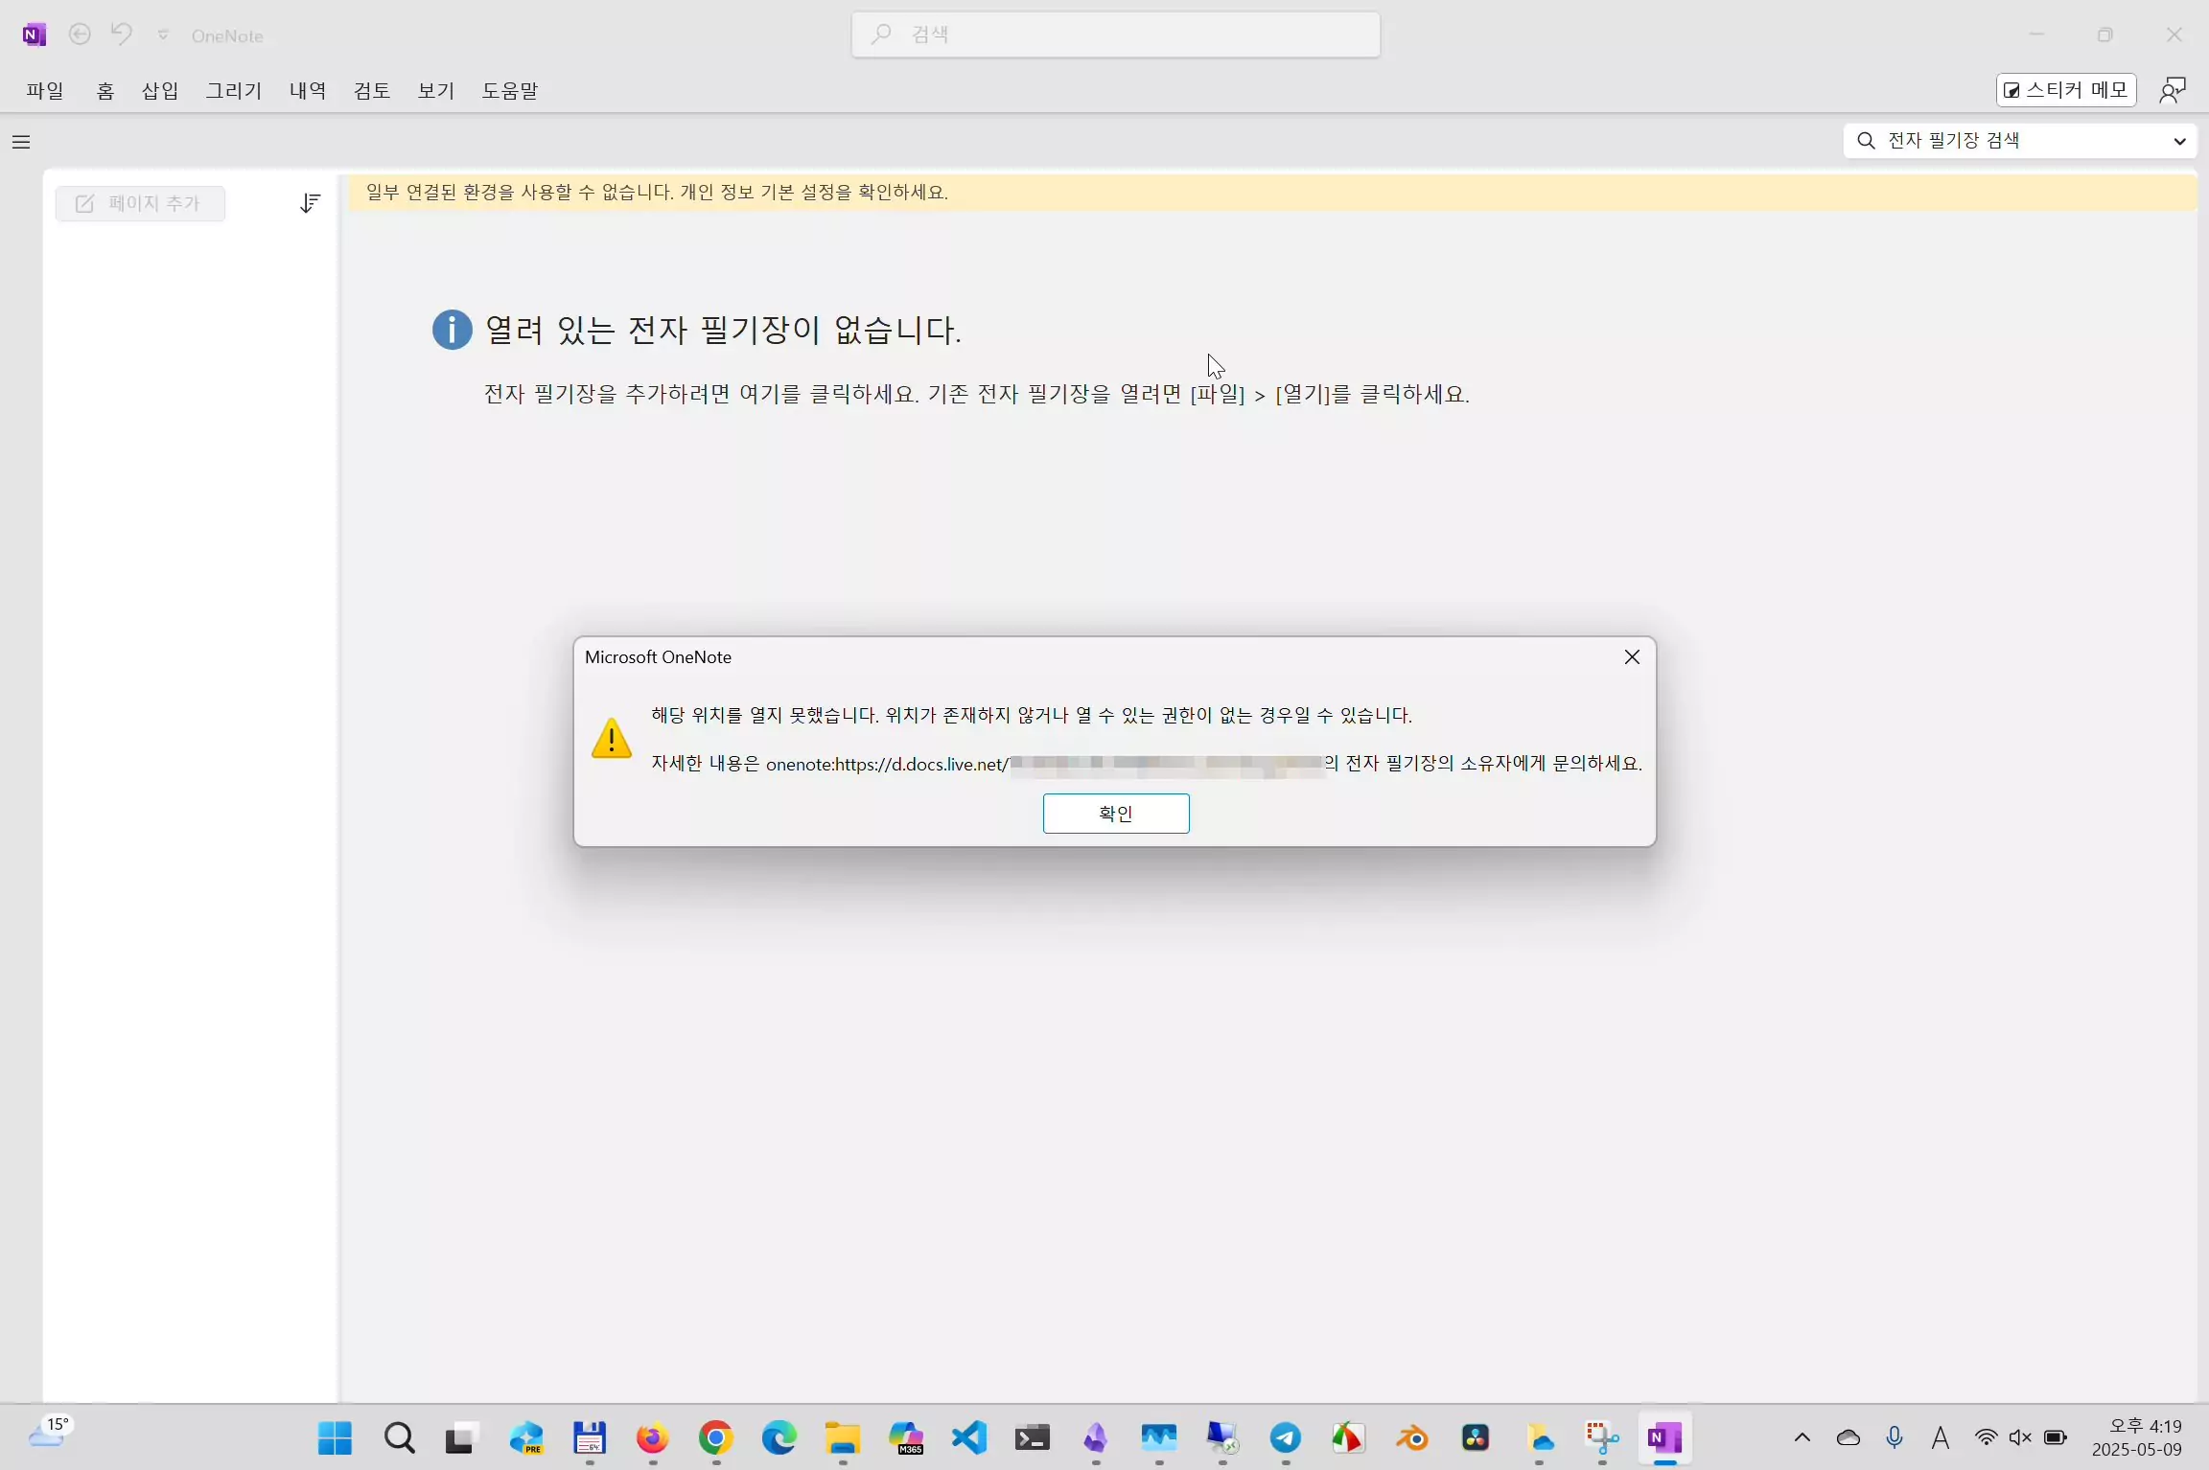Screen dimensions: 2209x1470
Task: Open the 홈 ribbon tab
Action: click(105, 90)
